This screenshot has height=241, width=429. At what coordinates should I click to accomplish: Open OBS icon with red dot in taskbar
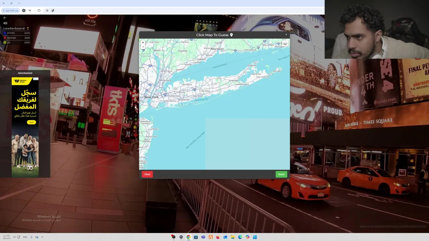point(173,237)
